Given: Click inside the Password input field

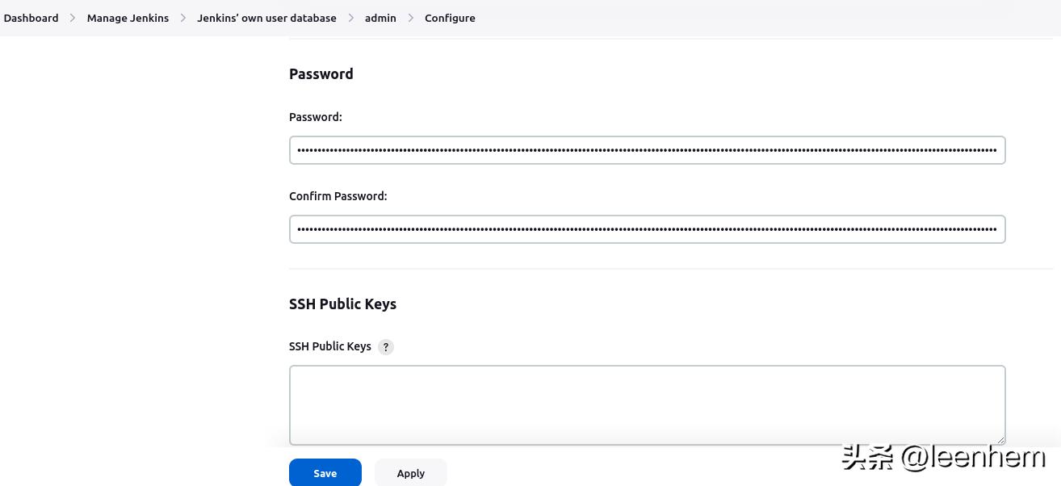Looking at the screenshot, I should pos(646,149).
